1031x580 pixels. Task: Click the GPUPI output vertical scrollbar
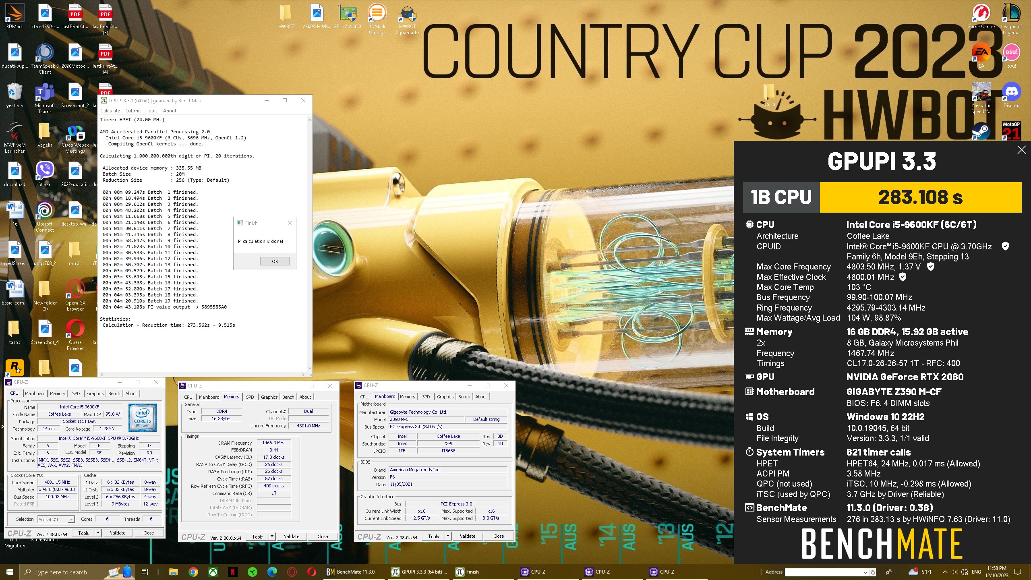(309, 243)
